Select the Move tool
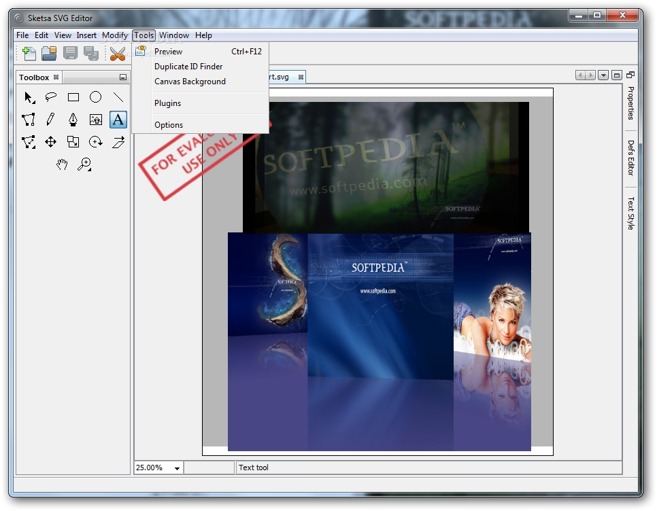 pyautogui.click(x=51, y=142)
